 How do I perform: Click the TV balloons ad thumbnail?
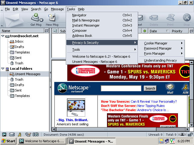[x=76, y=108]
